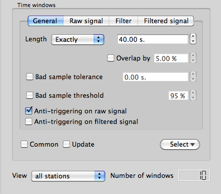
Task: Switch to the Raw signal tab
Action: click(86, 21)
